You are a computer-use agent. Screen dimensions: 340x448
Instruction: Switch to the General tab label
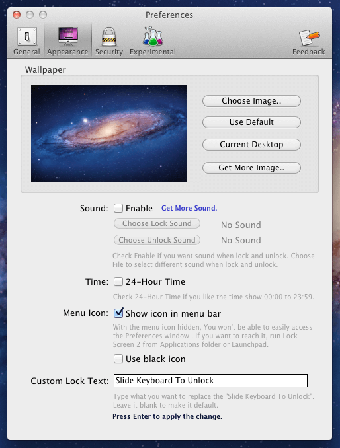tap(26, 52)
